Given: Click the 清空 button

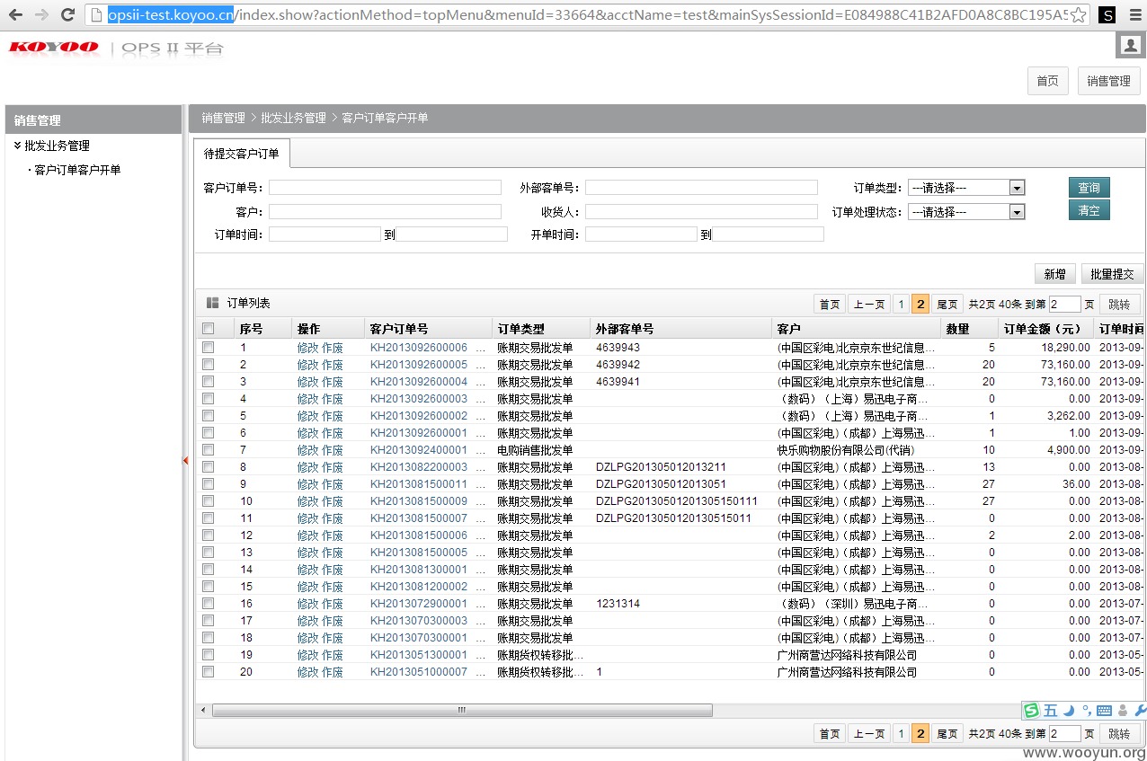Looking at the screenshot, I should tap(1089, 209).
